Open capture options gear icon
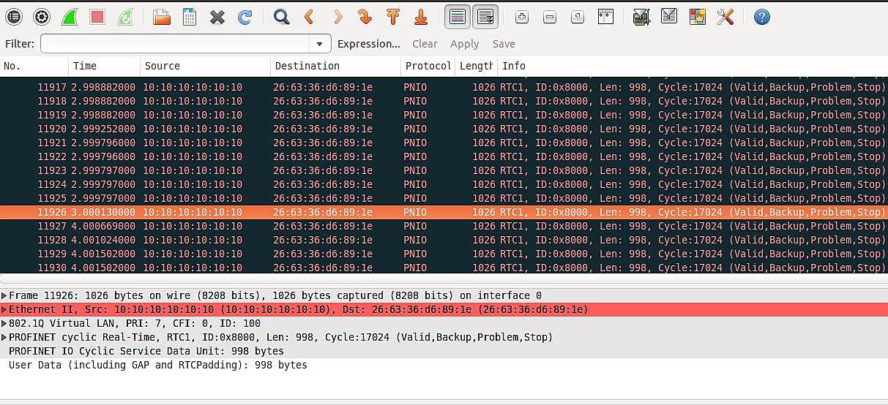888x405 pixels. pos(42,16)
